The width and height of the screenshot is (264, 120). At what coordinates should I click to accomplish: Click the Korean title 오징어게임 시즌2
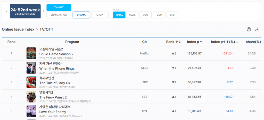coord(51,49)
